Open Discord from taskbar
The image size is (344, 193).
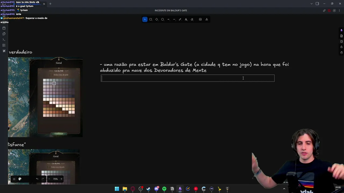pos(156,189)
